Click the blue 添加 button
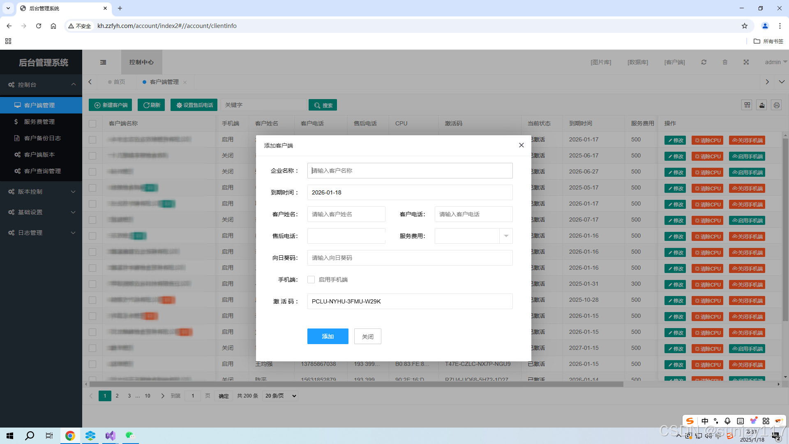The image size is (789, 444). coord(328,336)
